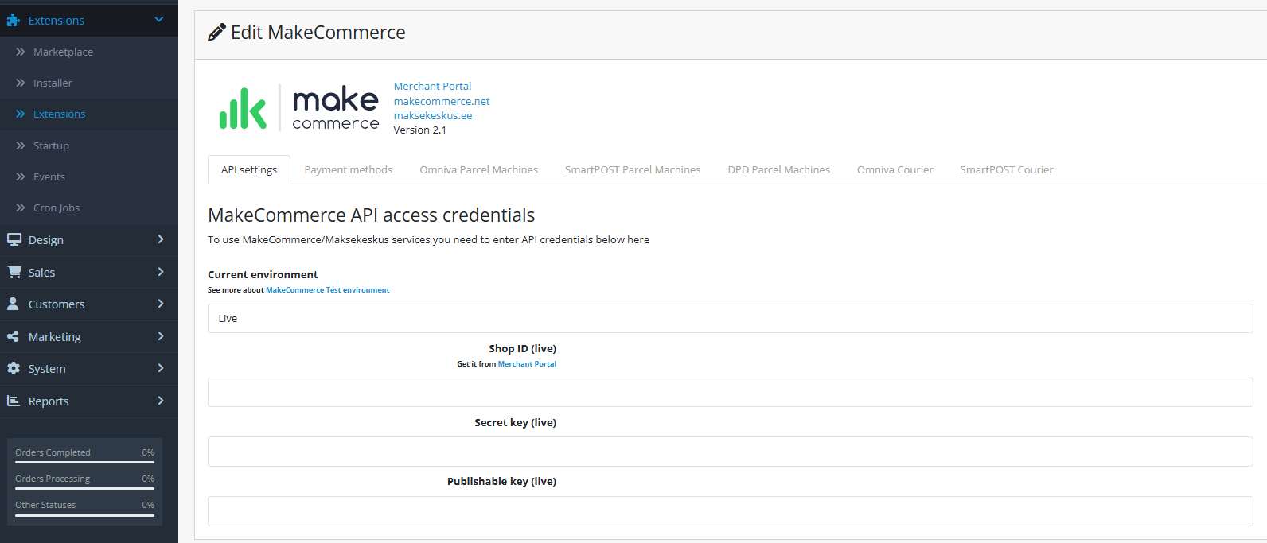This screenshot has height=543, width=1267.
Task: Switch to SmartPOST Courier tab
Action: coord(1007,169)
